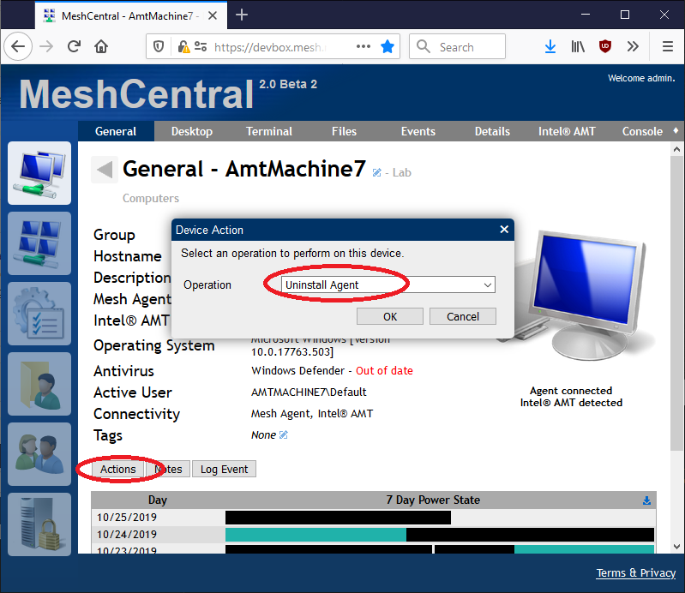Screen dimensions: 685x593
Task: Click inside the browser search field
Action: (x=458, y=46)
